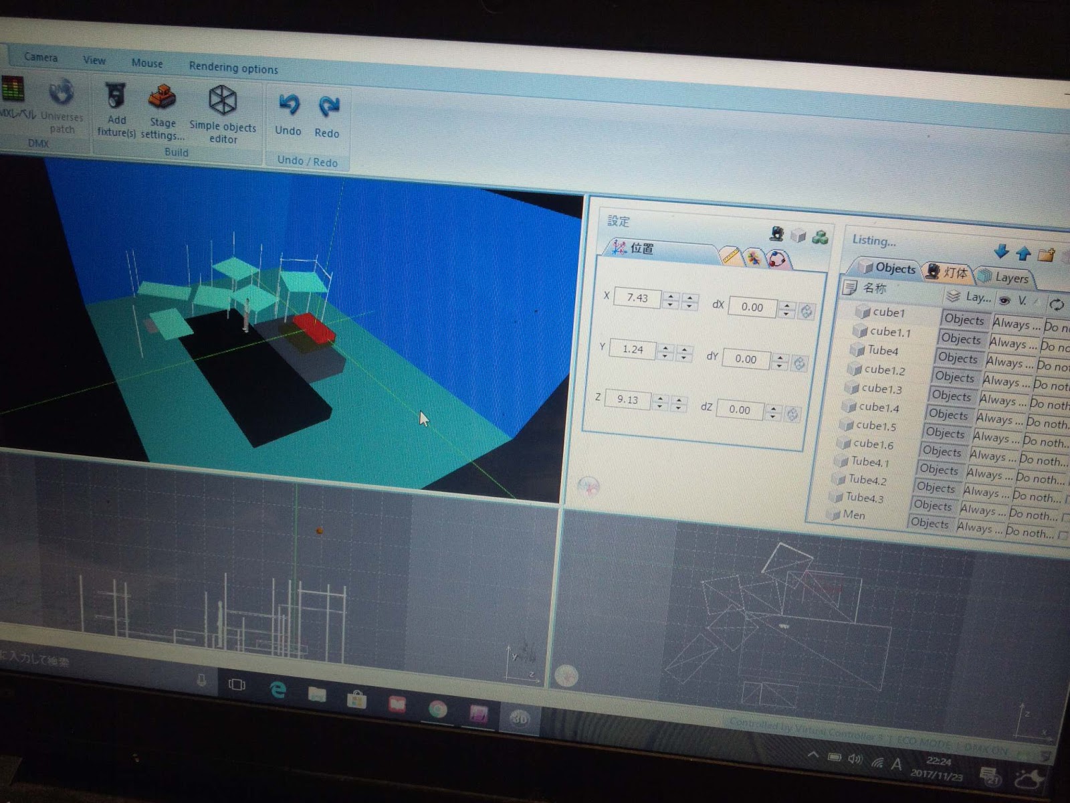Click the stepper beside the dZ field

pyautogui.click(x=773, y=412)
